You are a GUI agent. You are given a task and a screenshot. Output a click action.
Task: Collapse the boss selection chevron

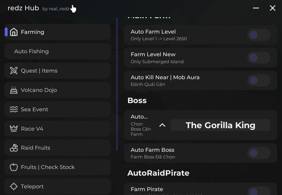click(x=162, y=125)
